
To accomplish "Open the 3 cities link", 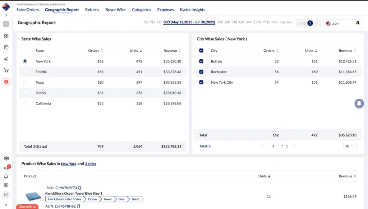I will pos(91,164).
